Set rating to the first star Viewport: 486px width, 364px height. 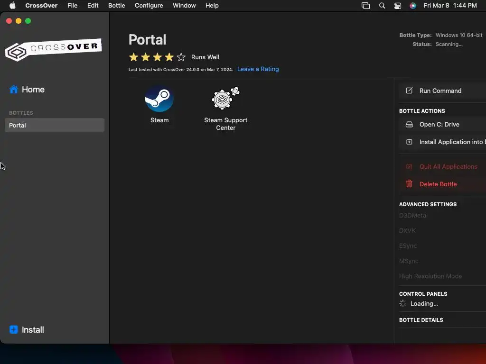(133, 57)
